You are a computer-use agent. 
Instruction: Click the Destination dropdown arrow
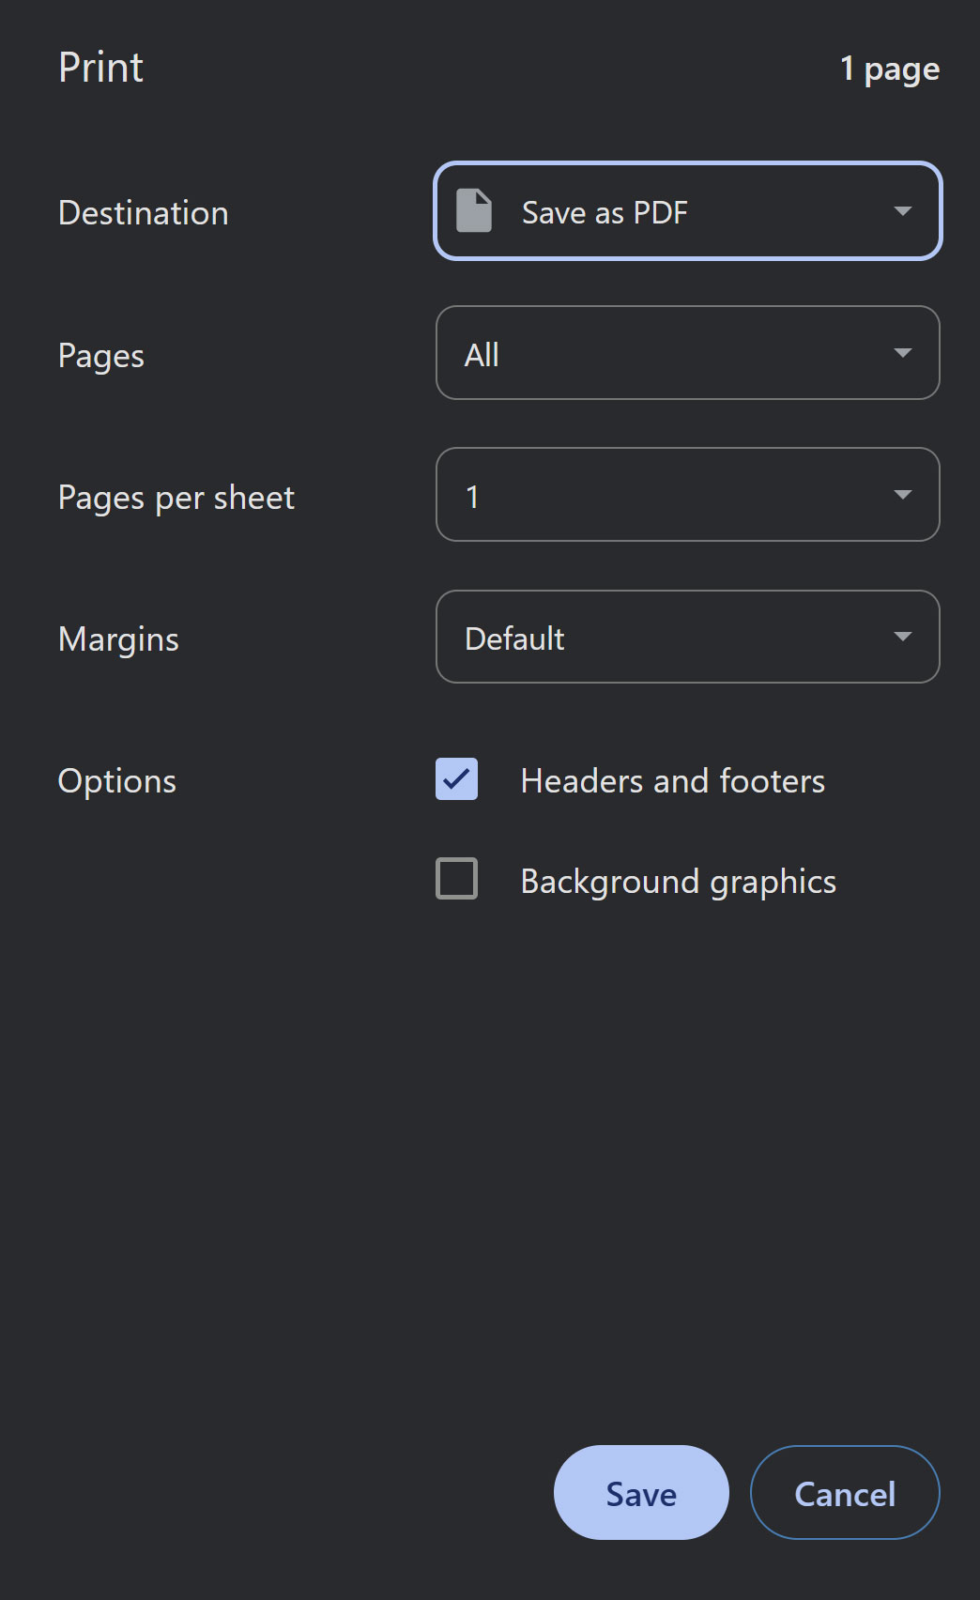[902, 211]
